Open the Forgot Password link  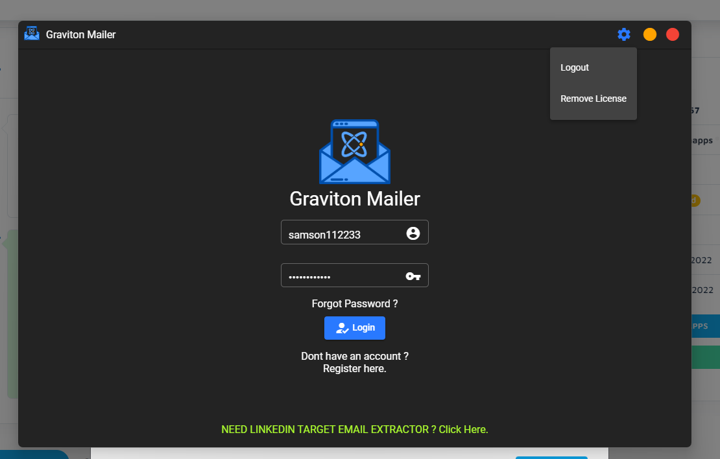pyautogui.click(x=355, y=304)
